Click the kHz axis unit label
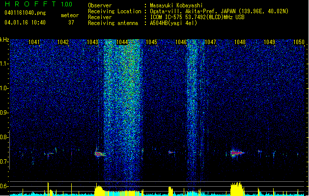Image resolution: width=309 pixels, height=196 pixels. coord(4,40)
